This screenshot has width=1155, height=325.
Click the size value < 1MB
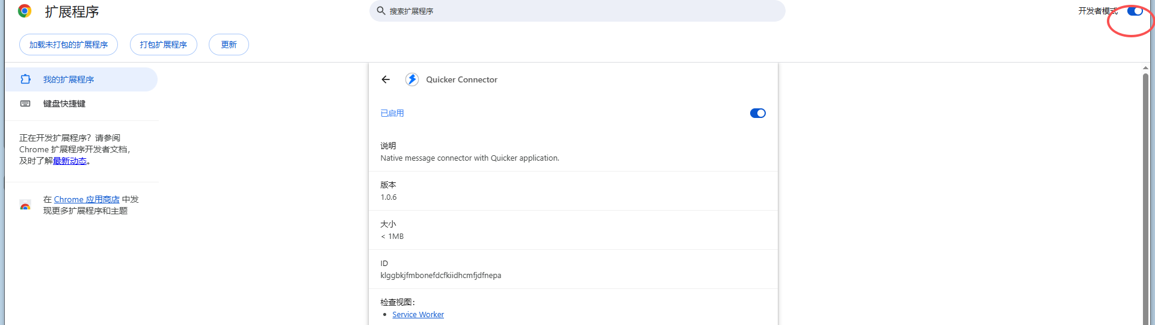pos(392,236)
